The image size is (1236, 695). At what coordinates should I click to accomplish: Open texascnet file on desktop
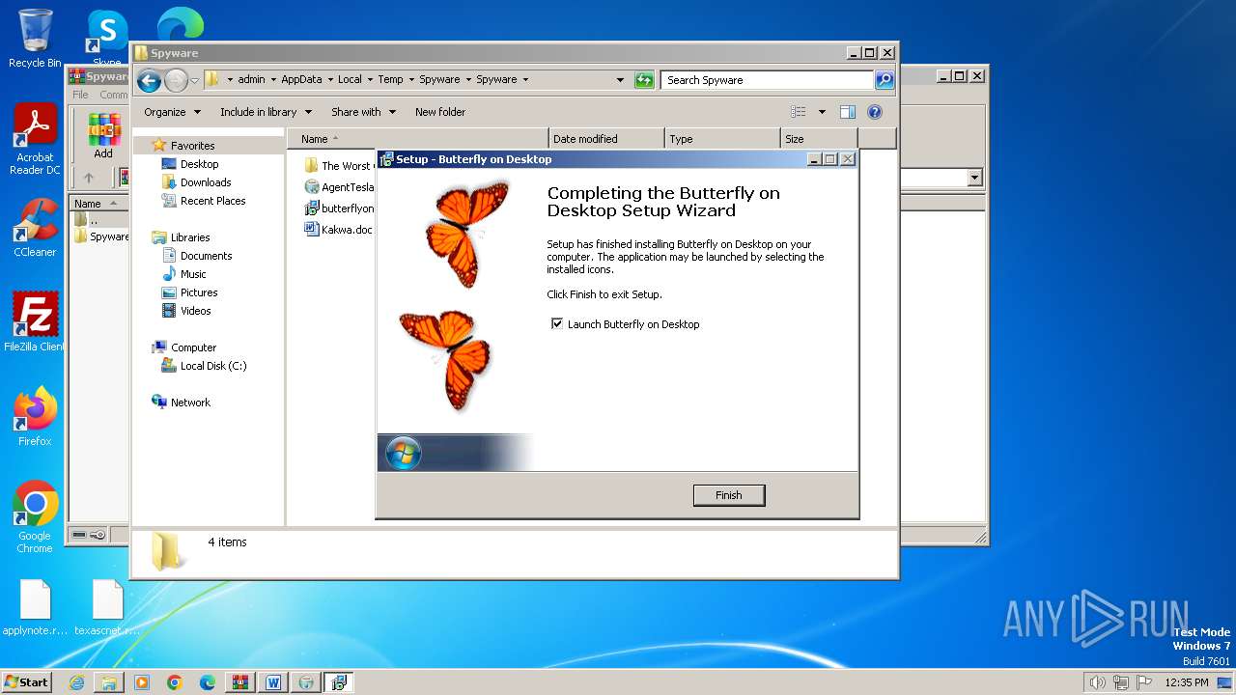pyautogui.click(x=107, y=608)
